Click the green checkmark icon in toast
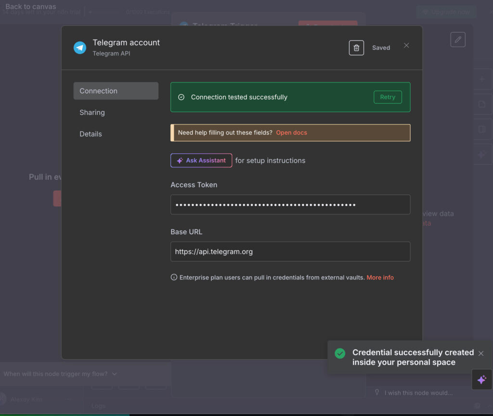Viewport: 493px width, 416px height. (340, 353)
